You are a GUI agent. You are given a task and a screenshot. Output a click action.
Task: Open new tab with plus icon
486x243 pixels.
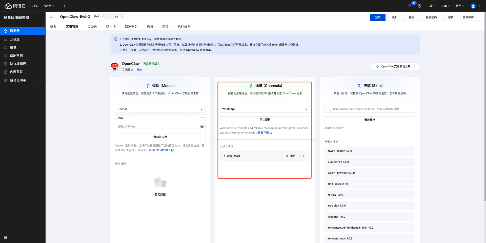click(64, 6)
